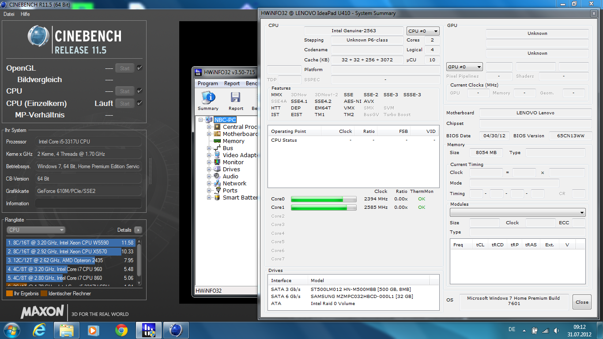Click Intel Raid 0 Volume row
Viewport: 603px width, 339px height.
pyautogui.click(x=353, y=303)
